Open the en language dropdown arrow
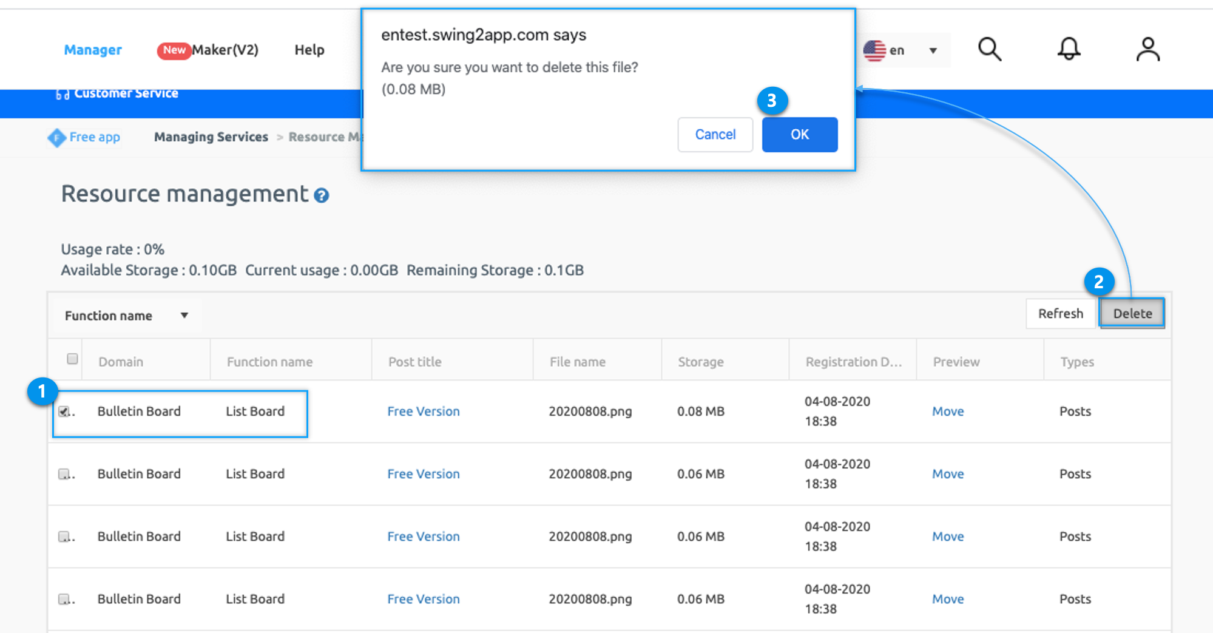The height and width of the screenshot is (633, 1213). (933, 50)
